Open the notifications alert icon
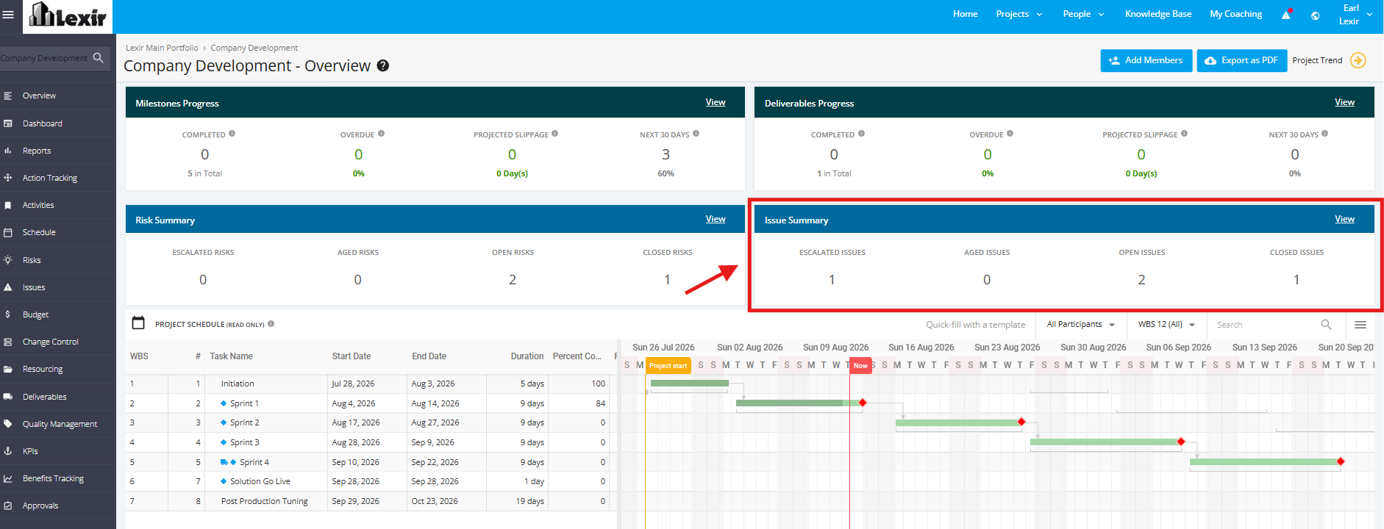Viewport: 1384px width, 529px height. pyautogui.click(x=1287, y=14)
